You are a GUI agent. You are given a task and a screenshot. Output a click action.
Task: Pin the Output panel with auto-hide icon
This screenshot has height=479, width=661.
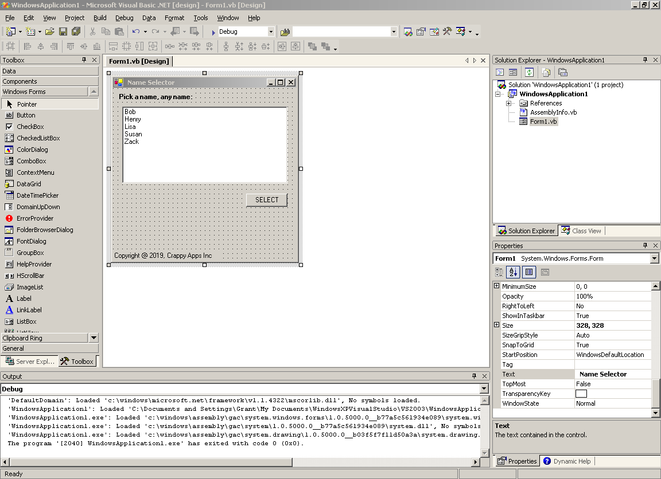click(475, 376)
